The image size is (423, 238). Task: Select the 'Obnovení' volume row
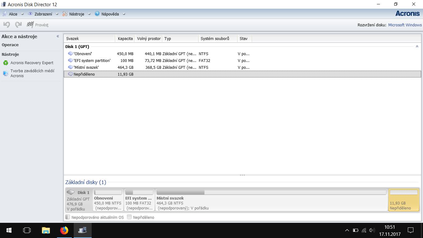tap(242, 54)
